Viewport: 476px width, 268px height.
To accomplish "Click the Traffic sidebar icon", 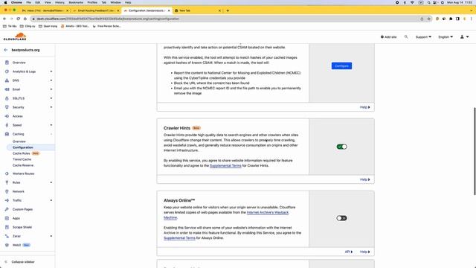I will [7, 200].
